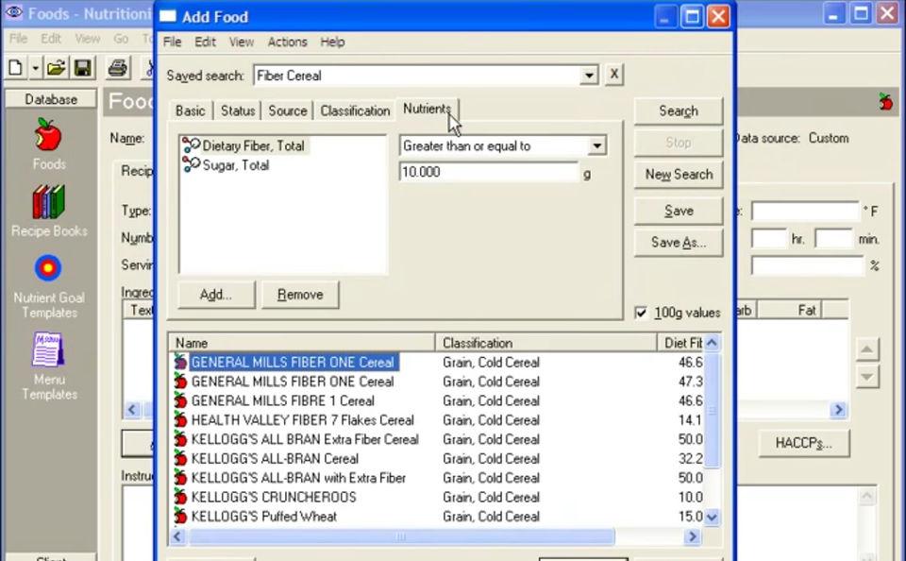Click results list scroll down arrow

click(x=712, y=517)
